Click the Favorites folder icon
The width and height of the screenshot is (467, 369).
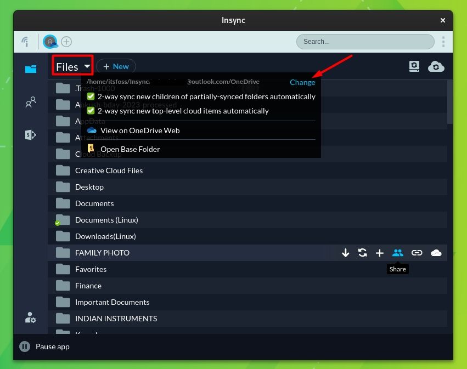click(63, 269)
